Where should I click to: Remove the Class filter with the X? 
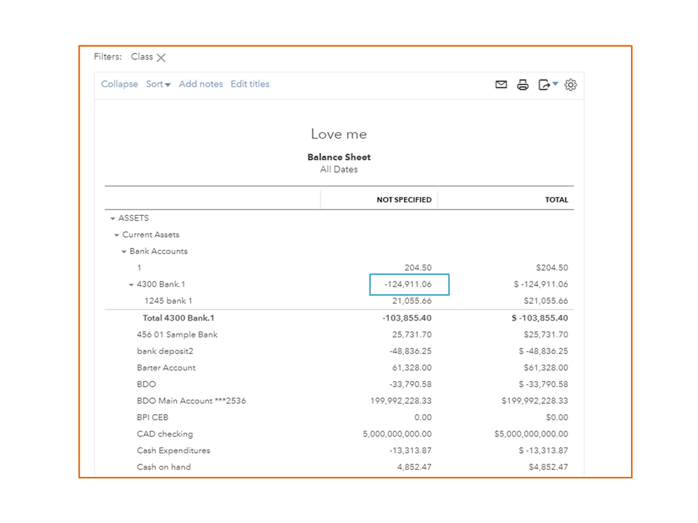point(161,58)
